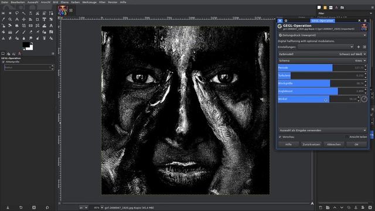Viewport: 375px width, 211px height.
Task: Save settings as named preset plus icon
Action: tap(358, 47)
